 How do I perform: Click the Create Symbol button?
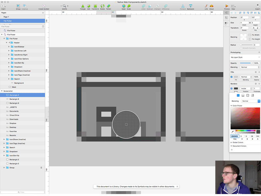click(x=44, y=6)
